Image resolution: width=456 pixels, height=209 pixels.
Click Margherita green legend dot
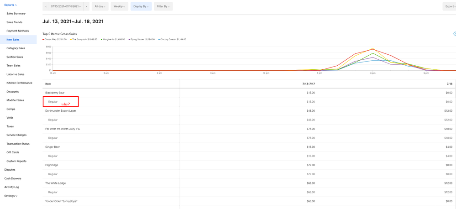[101, 40]
